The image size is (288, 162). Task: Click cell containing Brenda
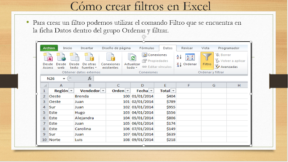pyautogui.click(x=90, y=96)
